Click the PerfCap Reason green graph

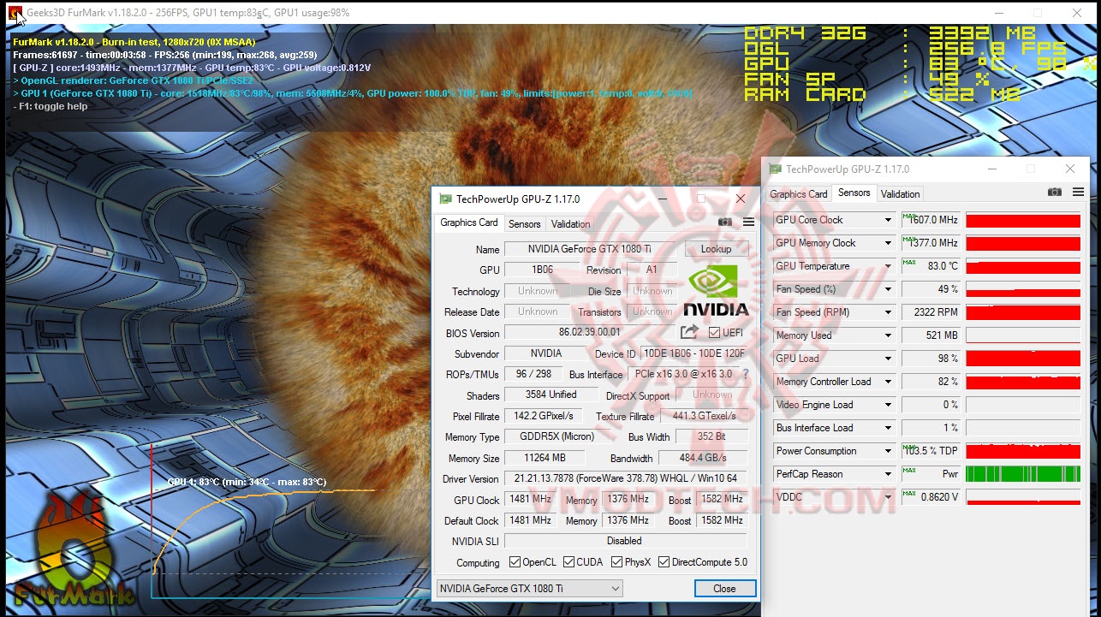[1023, 474]
